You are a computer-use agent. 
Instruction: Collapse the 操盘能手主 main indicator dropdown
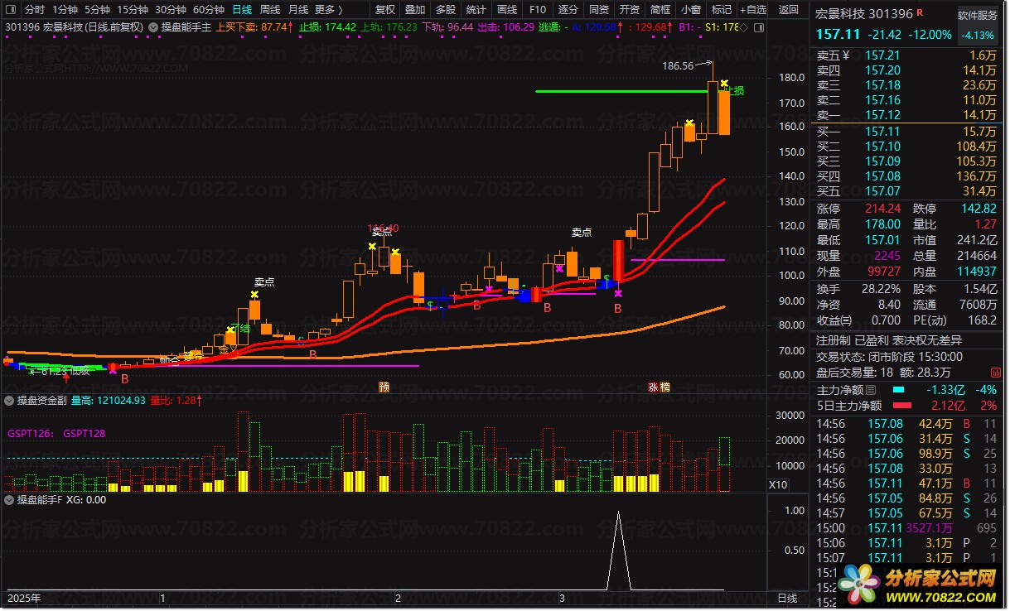pyautogui.click(x=154, y=27)
